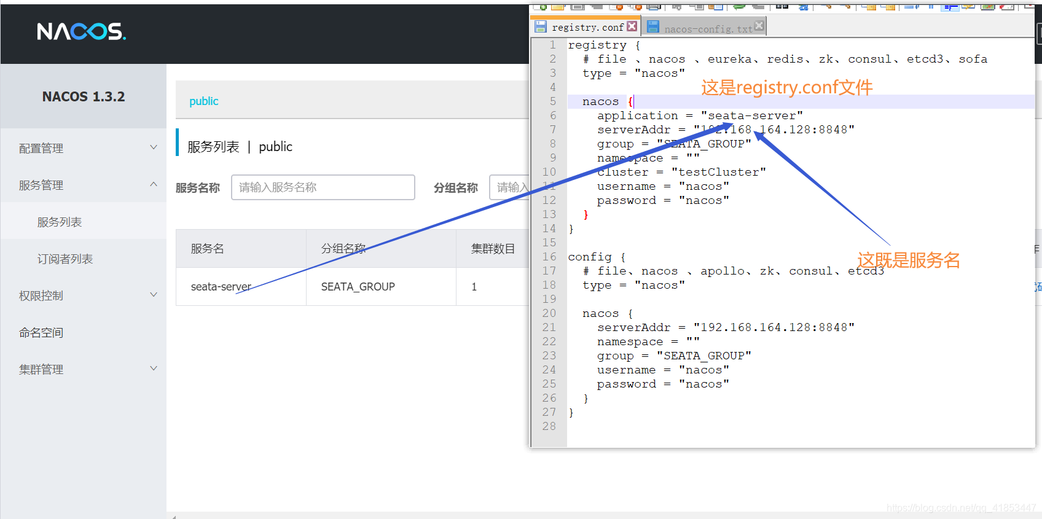The height and width of the screenshot is (519, 1042).
Task: Click the NACOS 1.3.2 version title
Action: (x=84, y=96)
